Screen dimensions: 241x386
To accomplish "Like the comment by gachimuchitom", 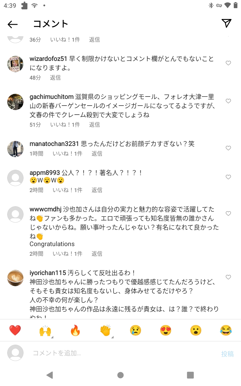I will click(x=228, y=101).
